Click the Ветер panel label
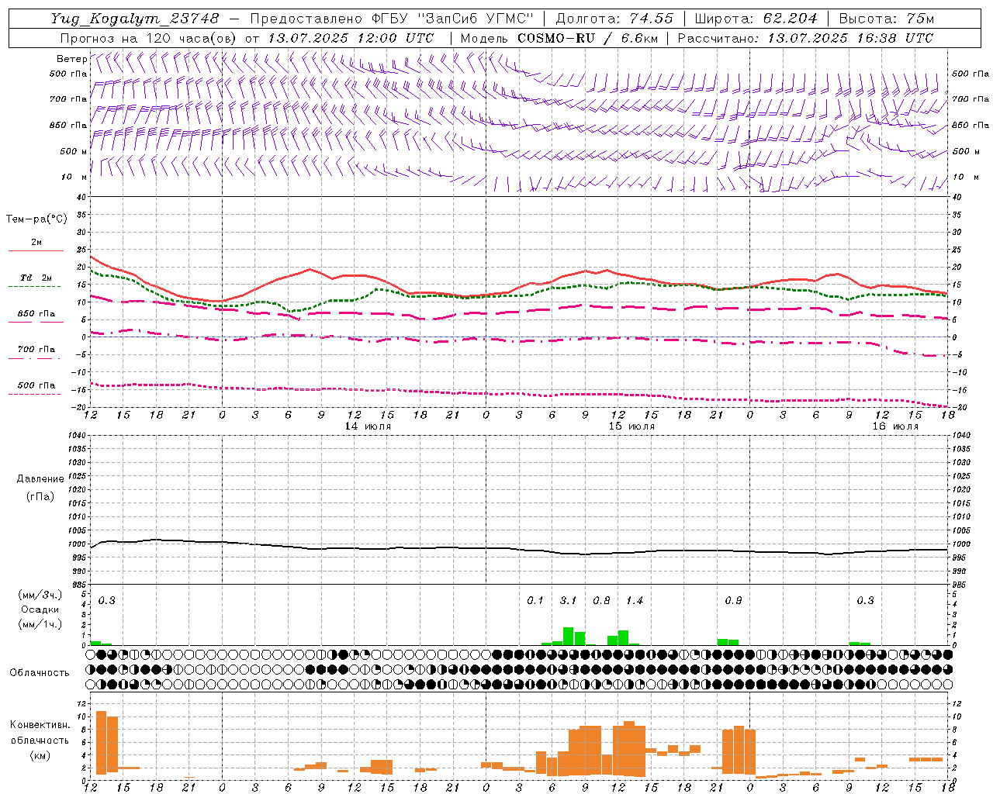 point(71,59)
